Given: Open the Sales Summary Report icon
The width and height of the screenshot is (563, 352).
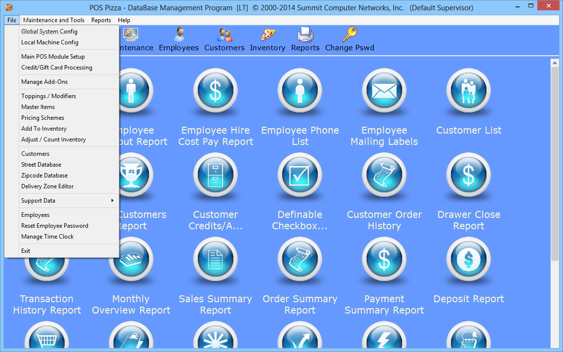Looking at the screenshot, I should point(216,259).
